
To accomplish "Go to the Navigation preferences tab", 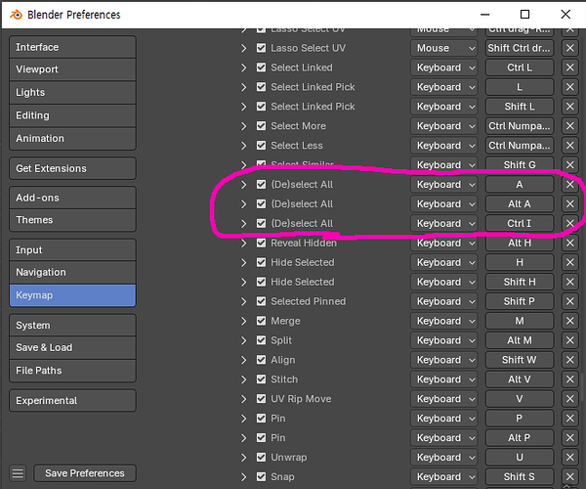I will click(72, 272).
